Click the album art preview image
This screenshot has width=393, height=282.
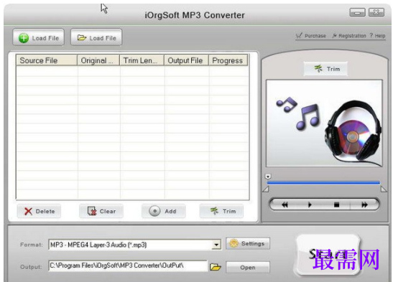click(x=324, y=123)
